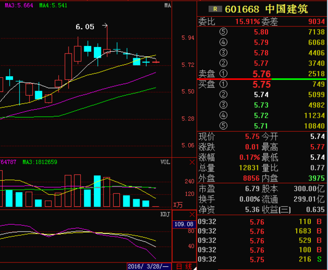Click the 量比 value 0.77

(318, 168)
